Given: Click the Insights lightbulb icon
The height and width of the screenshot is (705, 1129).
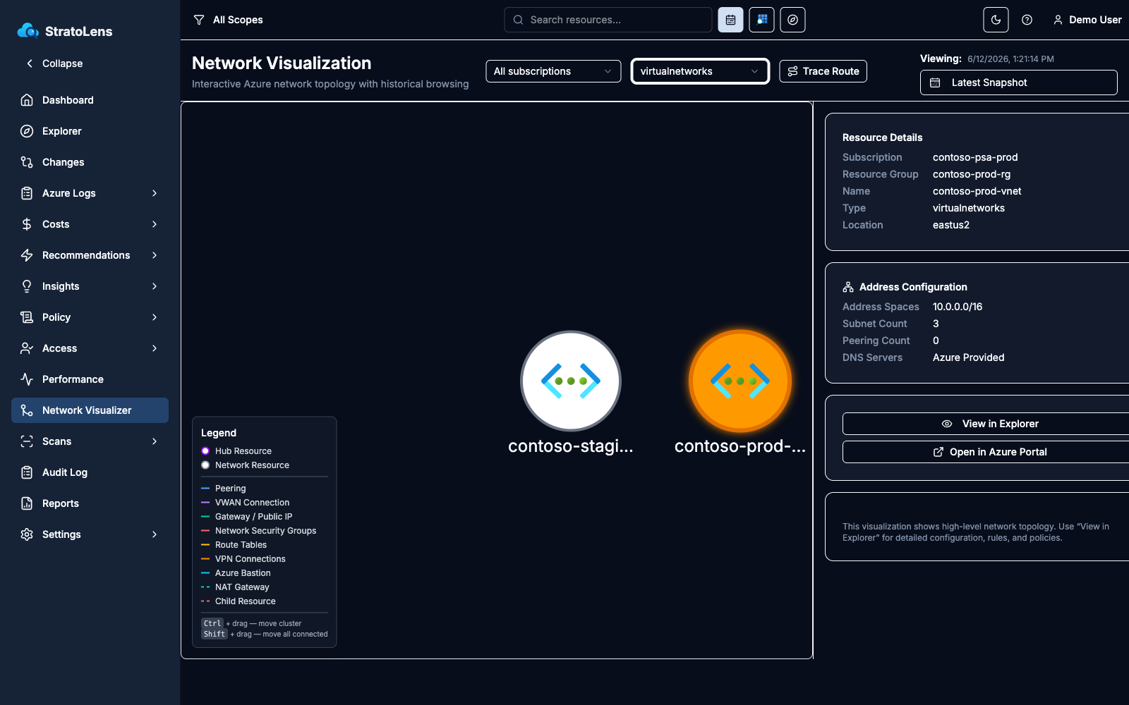Looking at the screenshot, I should coord(27,286).
